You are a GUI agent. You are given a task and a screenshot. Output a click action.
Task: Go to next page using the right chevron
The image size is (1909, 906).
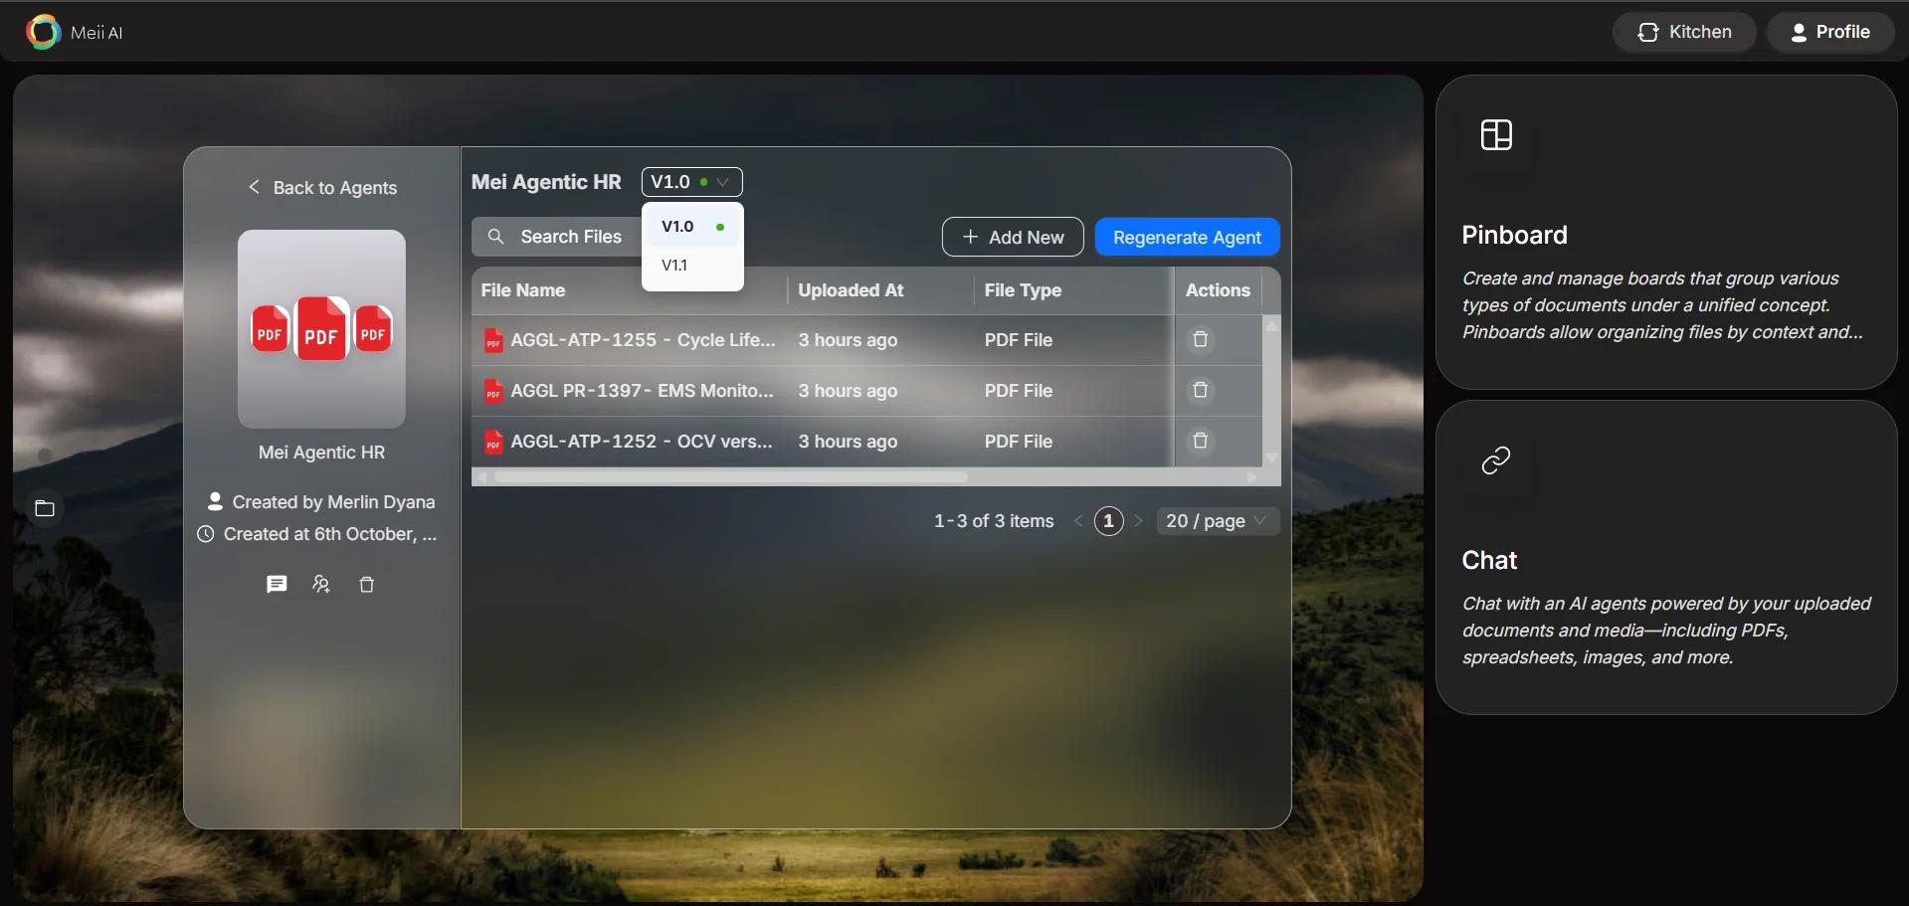point(1138,521)
